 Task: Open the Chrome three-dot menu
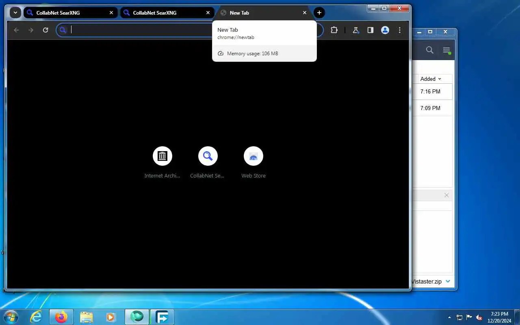pyautogui.click(x=400, y=30)
